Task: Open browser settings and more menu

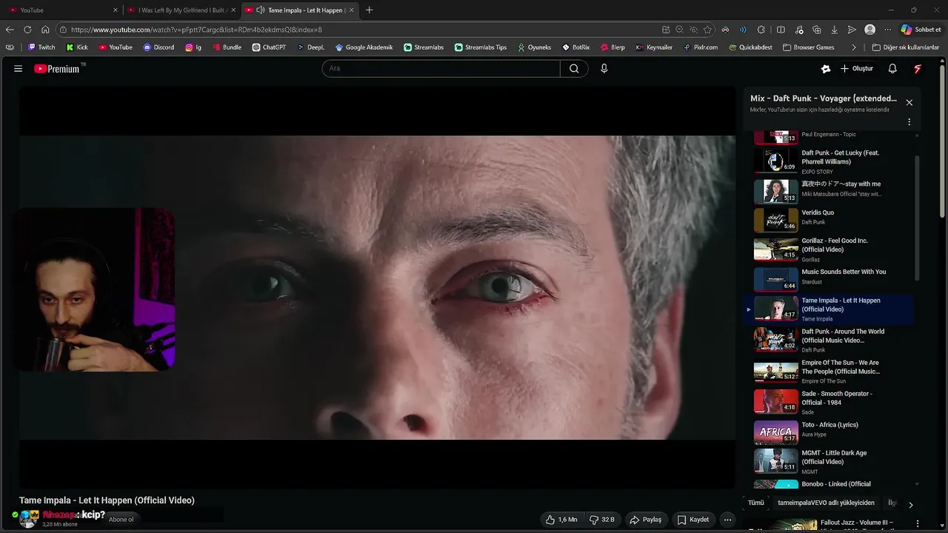Action: [888, 30]
